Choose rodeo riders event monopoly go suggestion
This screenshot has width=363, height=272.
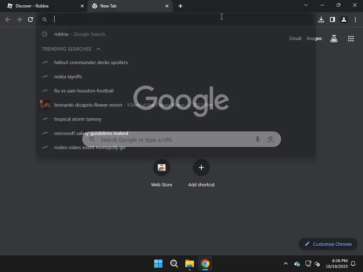(176, 147)
